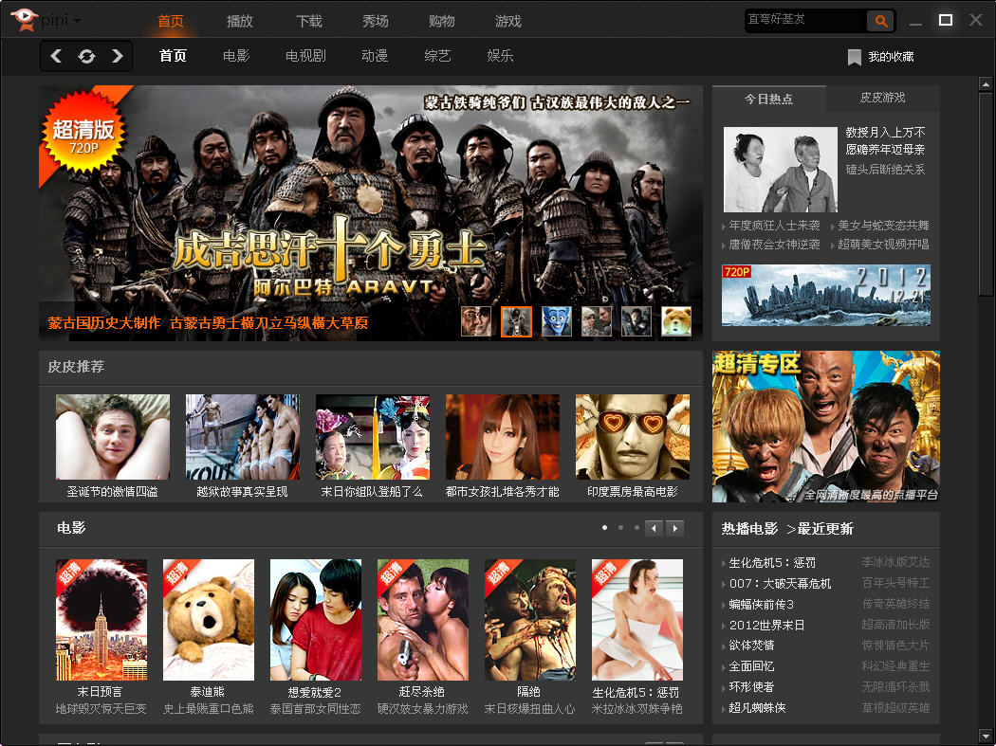
Task: Click next arrow in 电影 section header
Action: (x=674, y=528)
